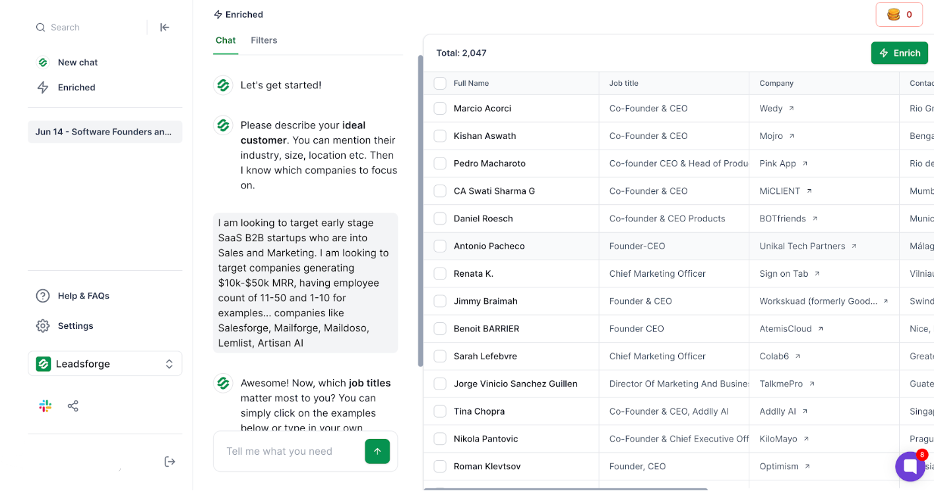Image resolution: width=934 pixels, height=491 pixels.
Task: Open Unikal Tech Partners external link arrow
Action: point(854,246)
